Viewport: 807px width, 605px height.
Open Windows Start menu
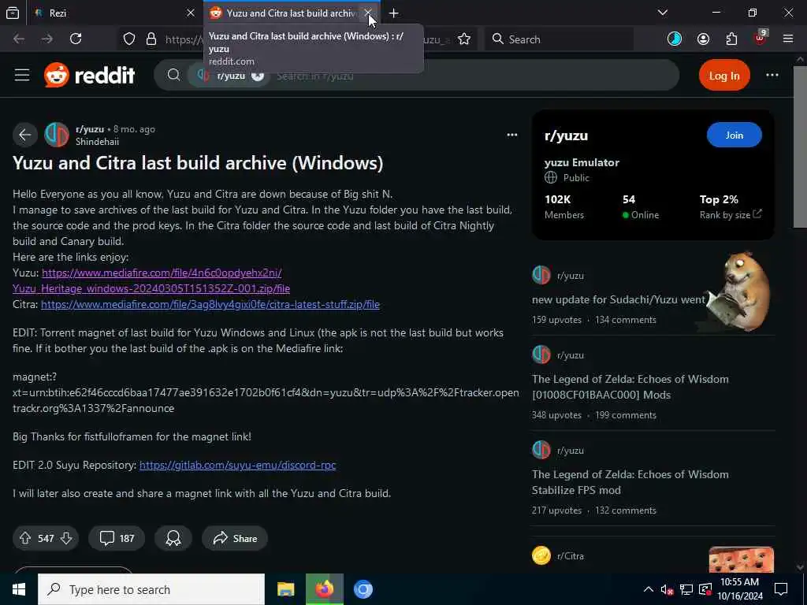coord(19,589)
